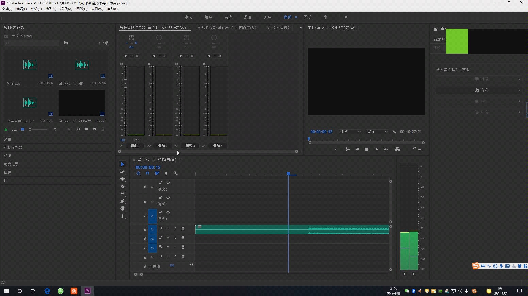The height and width of the screenshot is (296, 528).
Task: Add a marker in the timeline
Action: [x=166, y=173]
